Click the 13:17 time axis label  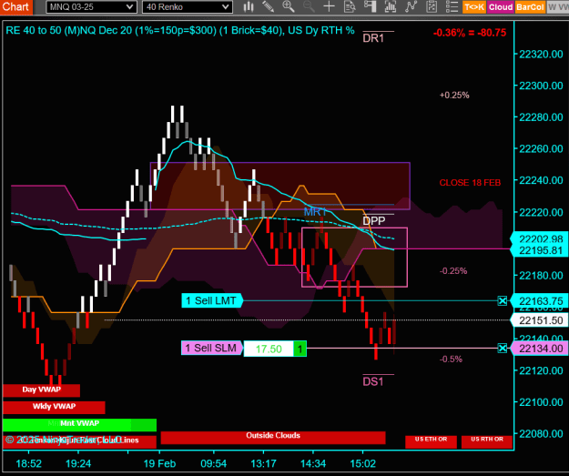pyautogui.click(x=263, y=463)
